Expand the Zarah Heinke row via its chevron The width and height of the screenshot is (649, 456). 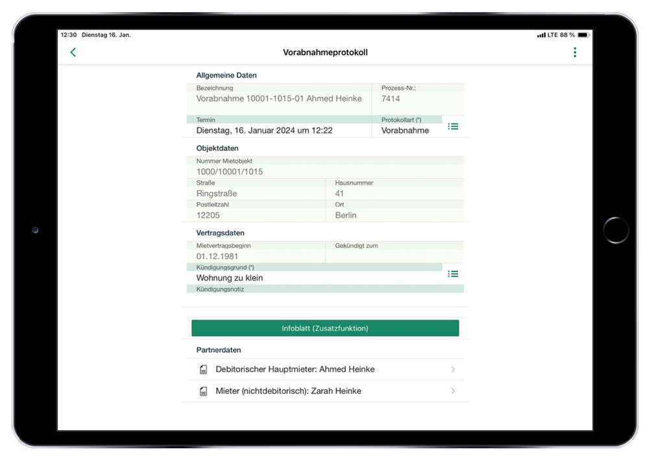tap(452, 391)
